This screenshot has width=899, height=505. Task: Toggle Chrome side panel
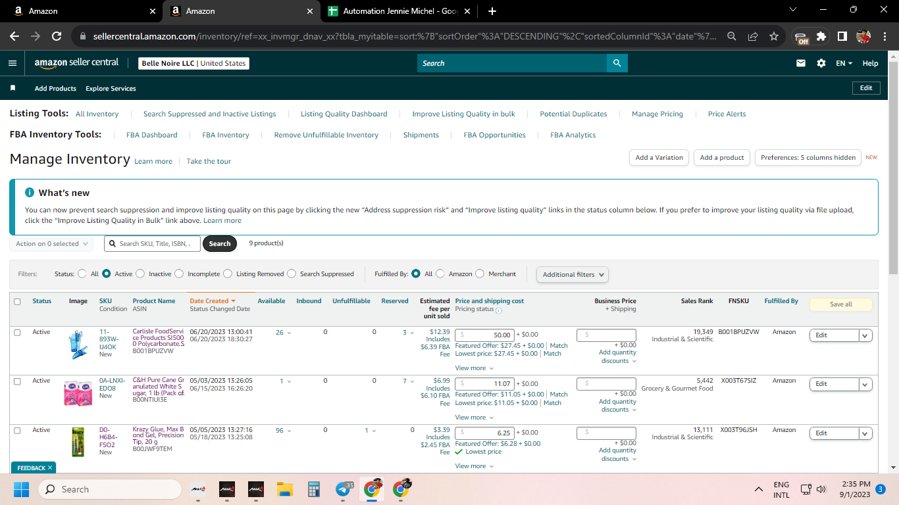842,36
